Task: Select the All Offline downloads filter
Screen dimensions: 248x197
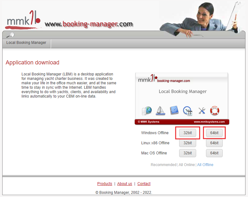Action: pyautogui.click(x=205, y=165)
